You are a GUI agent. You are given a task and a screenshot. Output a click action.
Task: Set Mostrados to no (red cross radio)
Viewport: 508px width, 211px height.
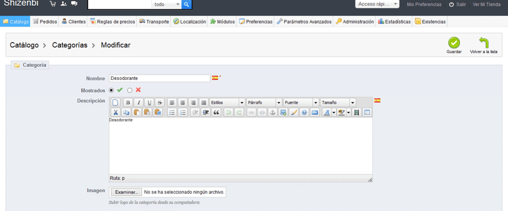(130, 90)
